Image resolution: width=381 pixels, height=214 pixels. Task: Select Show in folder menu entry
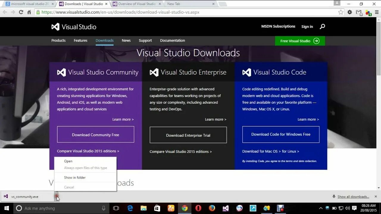(x=85, y=177)
